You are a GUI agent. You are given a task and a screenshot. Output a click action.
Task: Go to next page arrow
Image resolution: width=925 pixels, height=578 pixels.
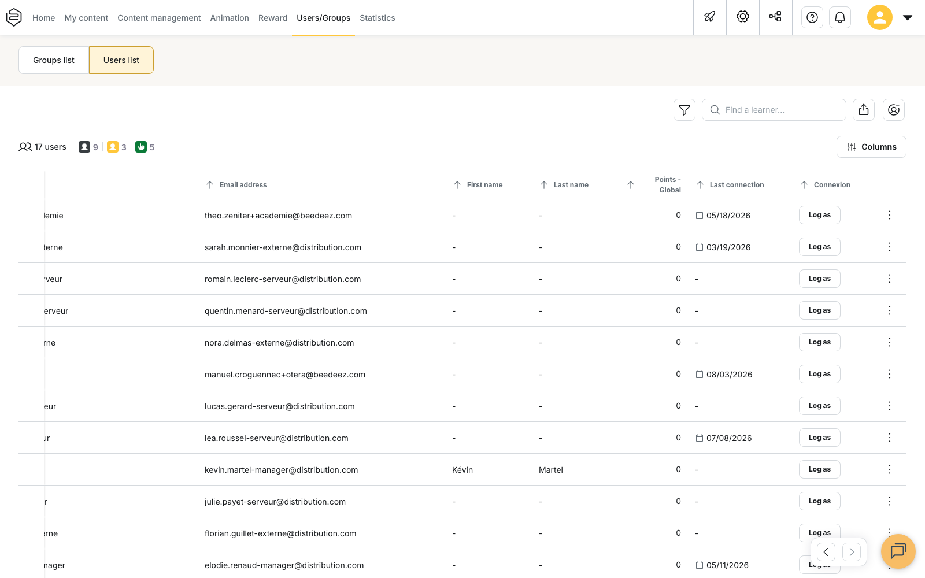click(x=852, y=552)
